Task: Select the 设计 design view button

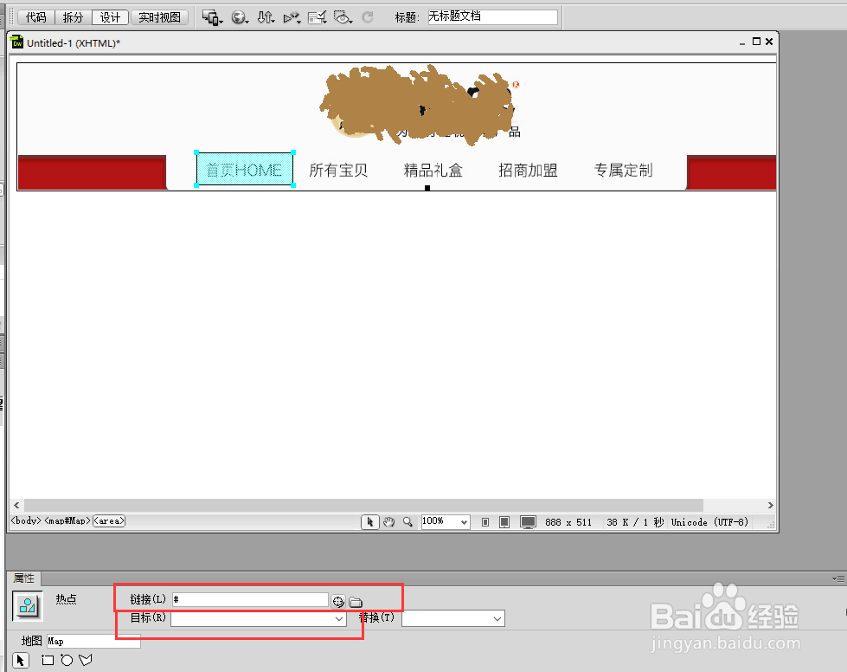Action: [110, 17]
